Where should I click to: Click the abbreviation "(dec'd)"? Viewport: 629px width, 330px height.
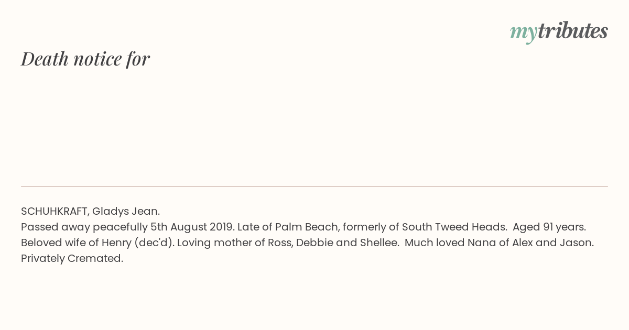pos(154,243)
